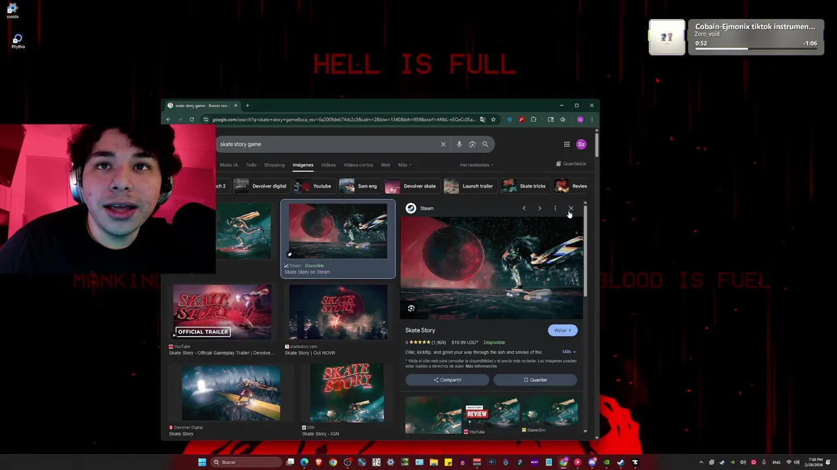
Task: Close the skate story game tab
Action: (236, 106)
